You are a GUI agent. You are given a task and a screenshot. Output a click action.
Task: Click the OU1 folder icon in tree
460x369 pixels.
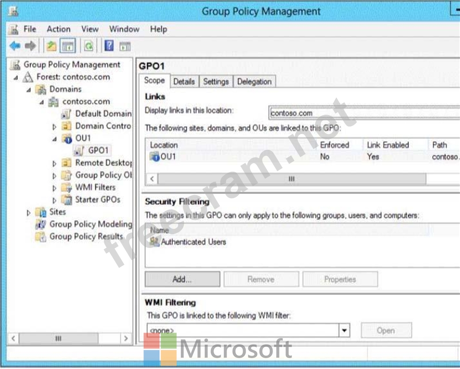click(x=67, y=138)
